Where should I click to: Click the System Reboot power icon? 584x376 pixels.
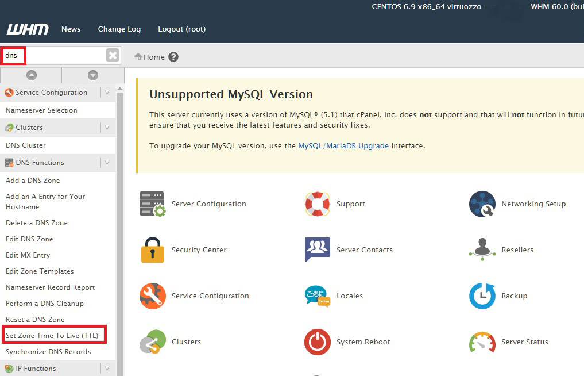pyautogui.click(x=318, y=342)
